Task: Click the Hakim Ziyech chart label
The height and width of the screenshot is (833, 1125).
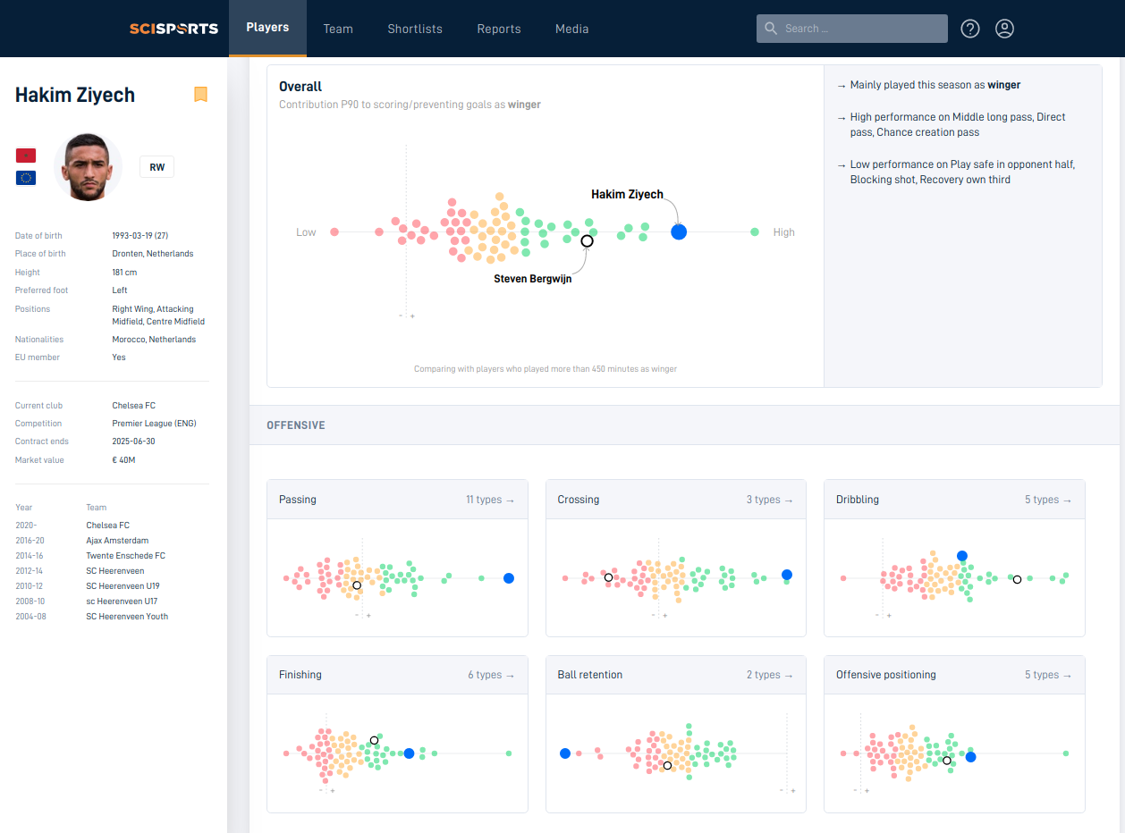Action: coord(628,194)
